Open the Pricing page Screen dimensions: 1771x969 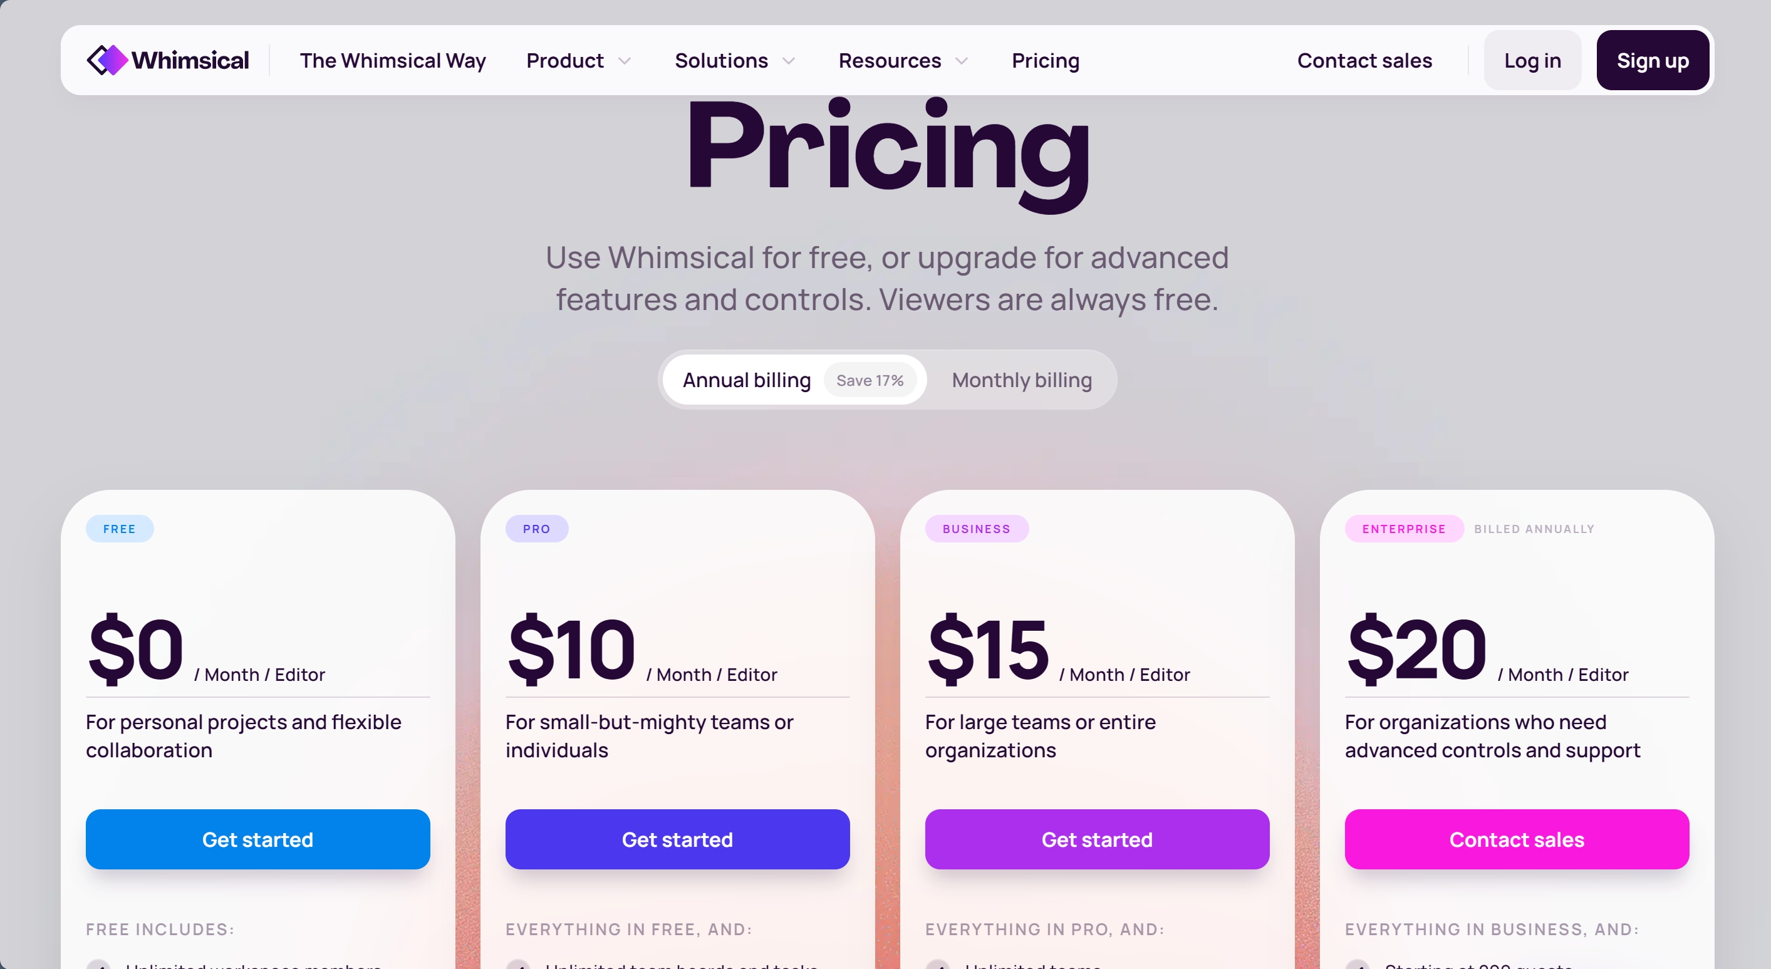(1045, 61)
